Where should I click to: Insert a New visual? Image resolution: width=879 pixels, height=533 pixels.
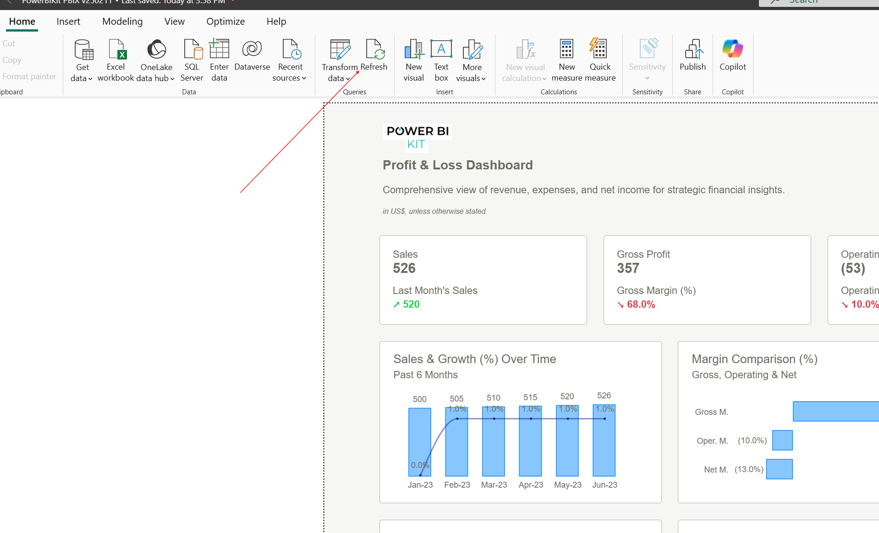pyautogui.click(x=414, y=60)
